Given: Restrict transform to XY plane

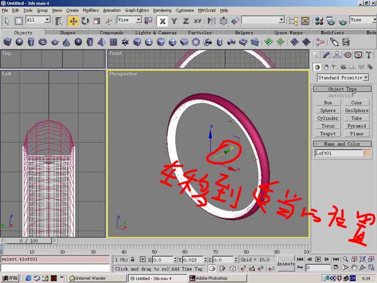Looking at the screenshot, I should point(198,21).
